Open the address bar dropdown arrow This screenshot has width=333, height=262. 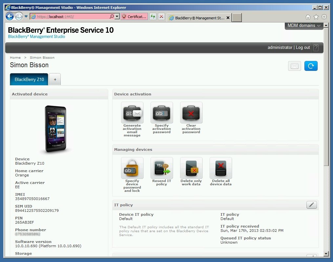(117, 17)
